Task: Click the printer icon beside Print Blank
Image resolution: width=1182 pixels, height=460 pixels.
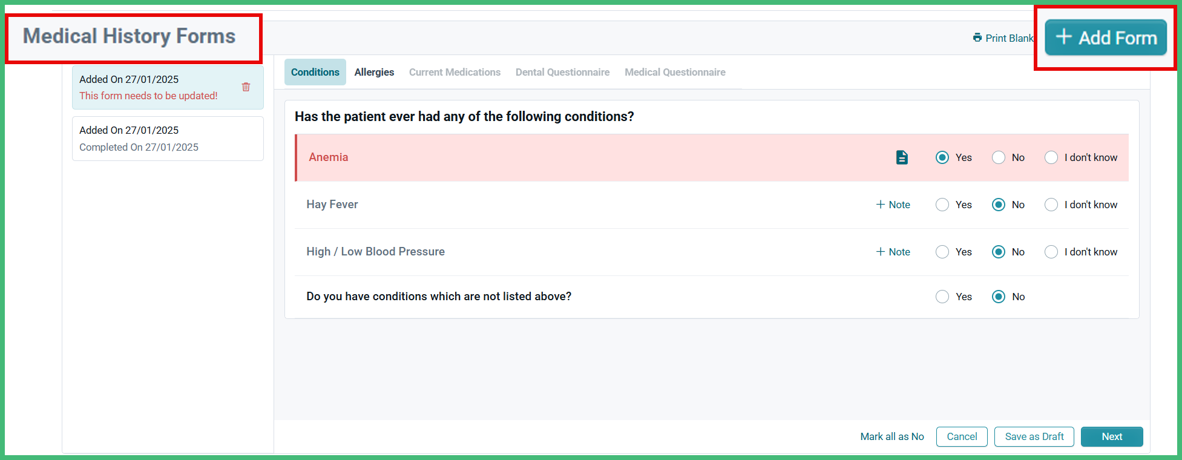Action: (977, 38)
